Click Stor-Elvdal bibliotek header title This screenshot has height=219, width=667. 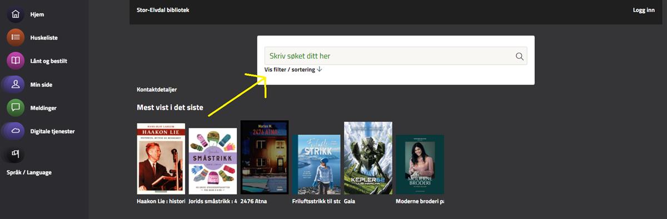pos(163,10)
